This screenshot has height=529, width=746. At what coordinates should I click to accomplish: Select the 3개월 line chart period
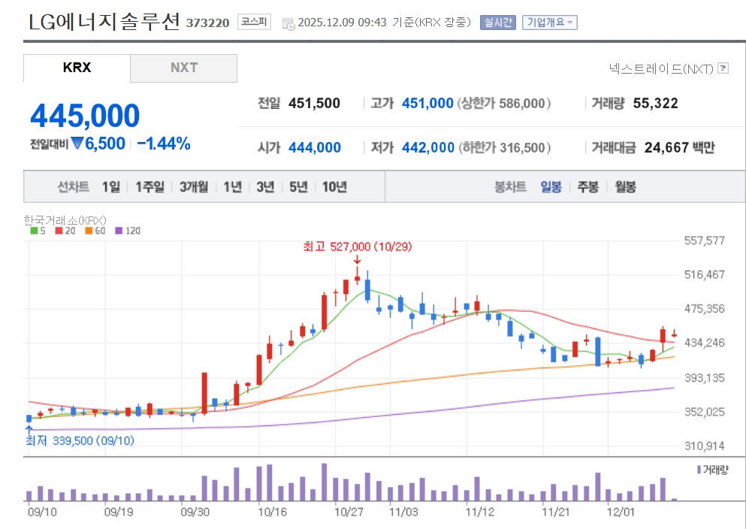[x=194, y=187]
